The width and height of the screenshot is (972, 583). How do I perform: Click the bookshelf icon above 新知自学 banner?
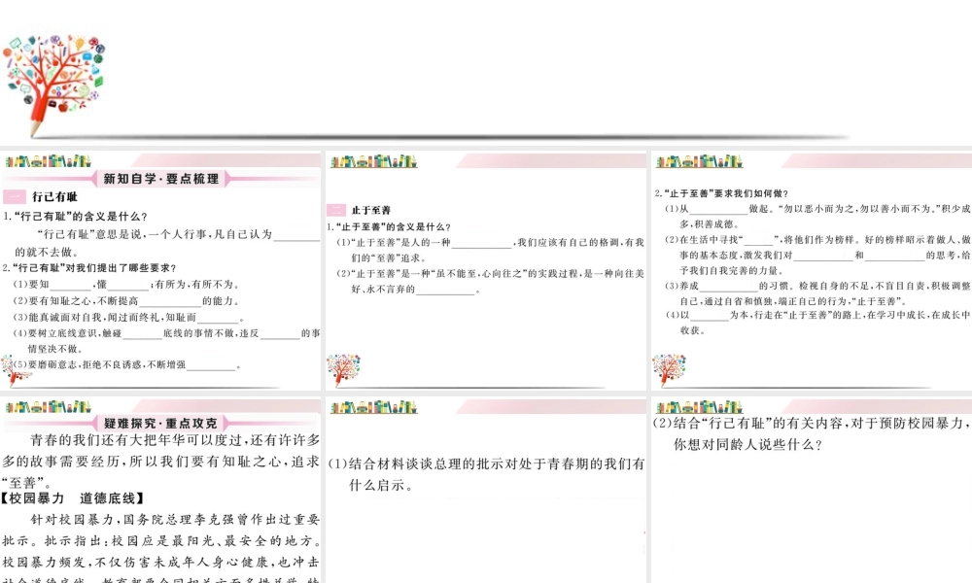[x=49, y=160]
